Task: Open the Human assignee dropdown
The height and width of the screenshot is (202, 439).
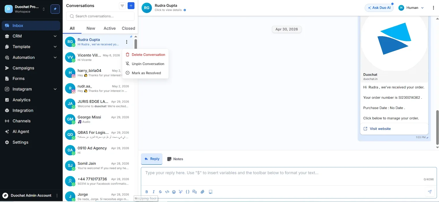Action: (x=411, y=8)
